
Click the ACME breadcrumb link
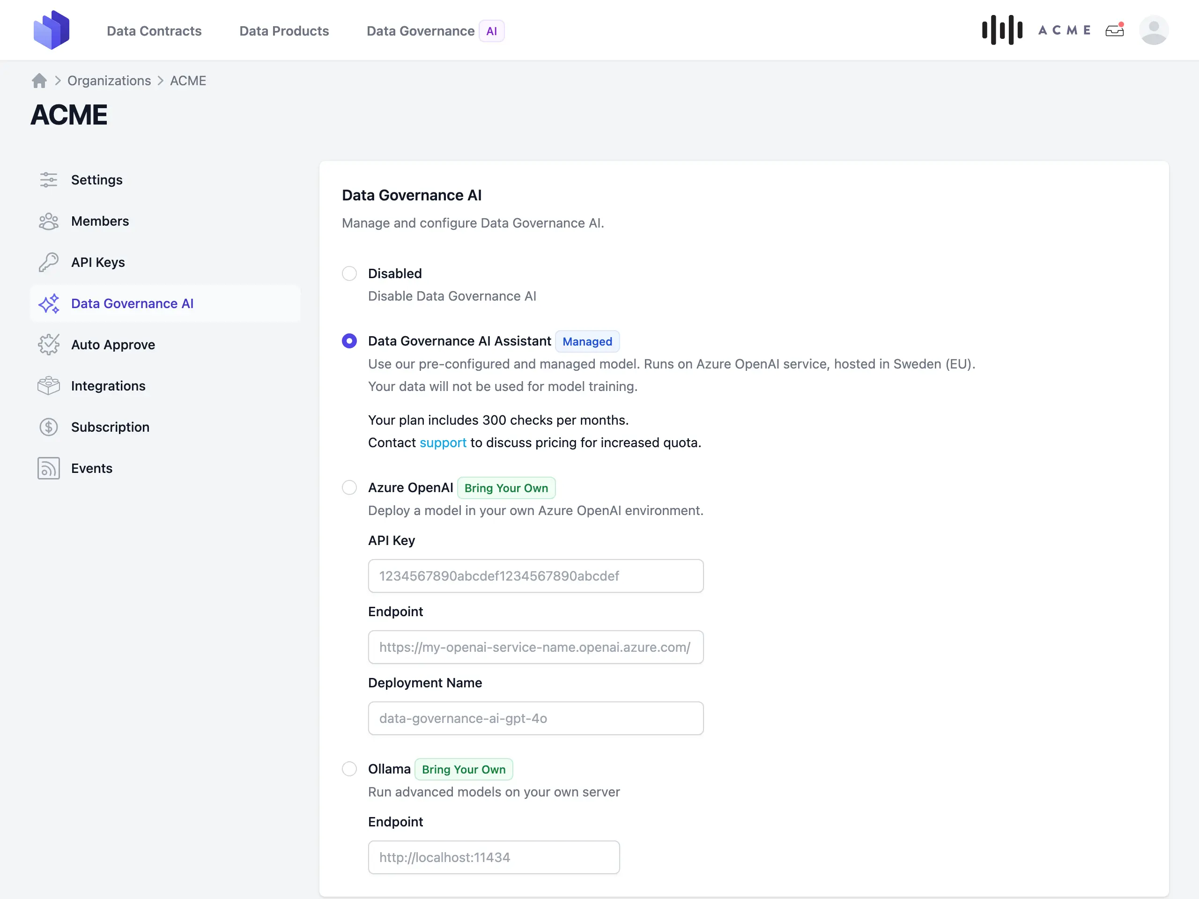pos(188,81)
